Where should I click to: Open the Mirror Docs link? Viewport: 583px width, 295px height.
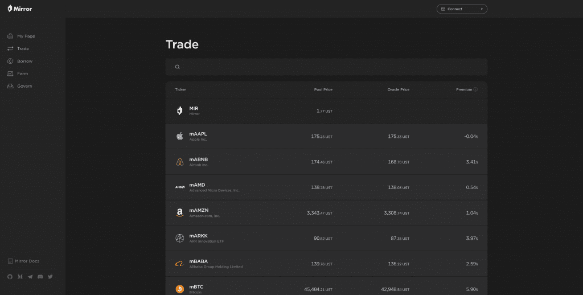23,261
